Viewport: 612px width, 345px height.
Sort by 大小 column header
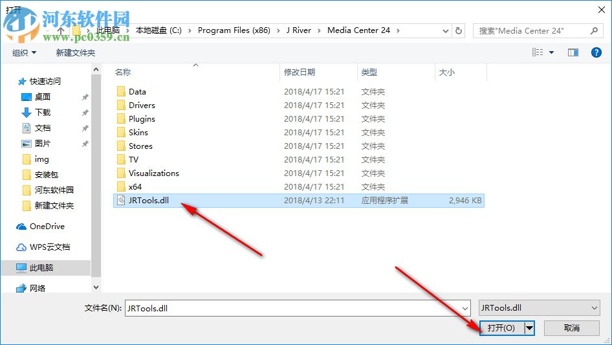pyautogui.click(x=446, y=72)
